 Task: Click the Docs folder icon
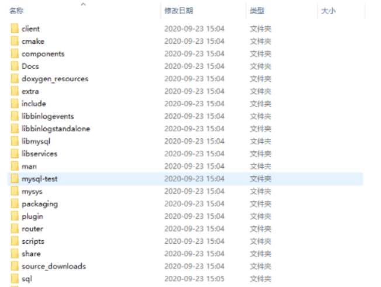click(x=15, y=66)
